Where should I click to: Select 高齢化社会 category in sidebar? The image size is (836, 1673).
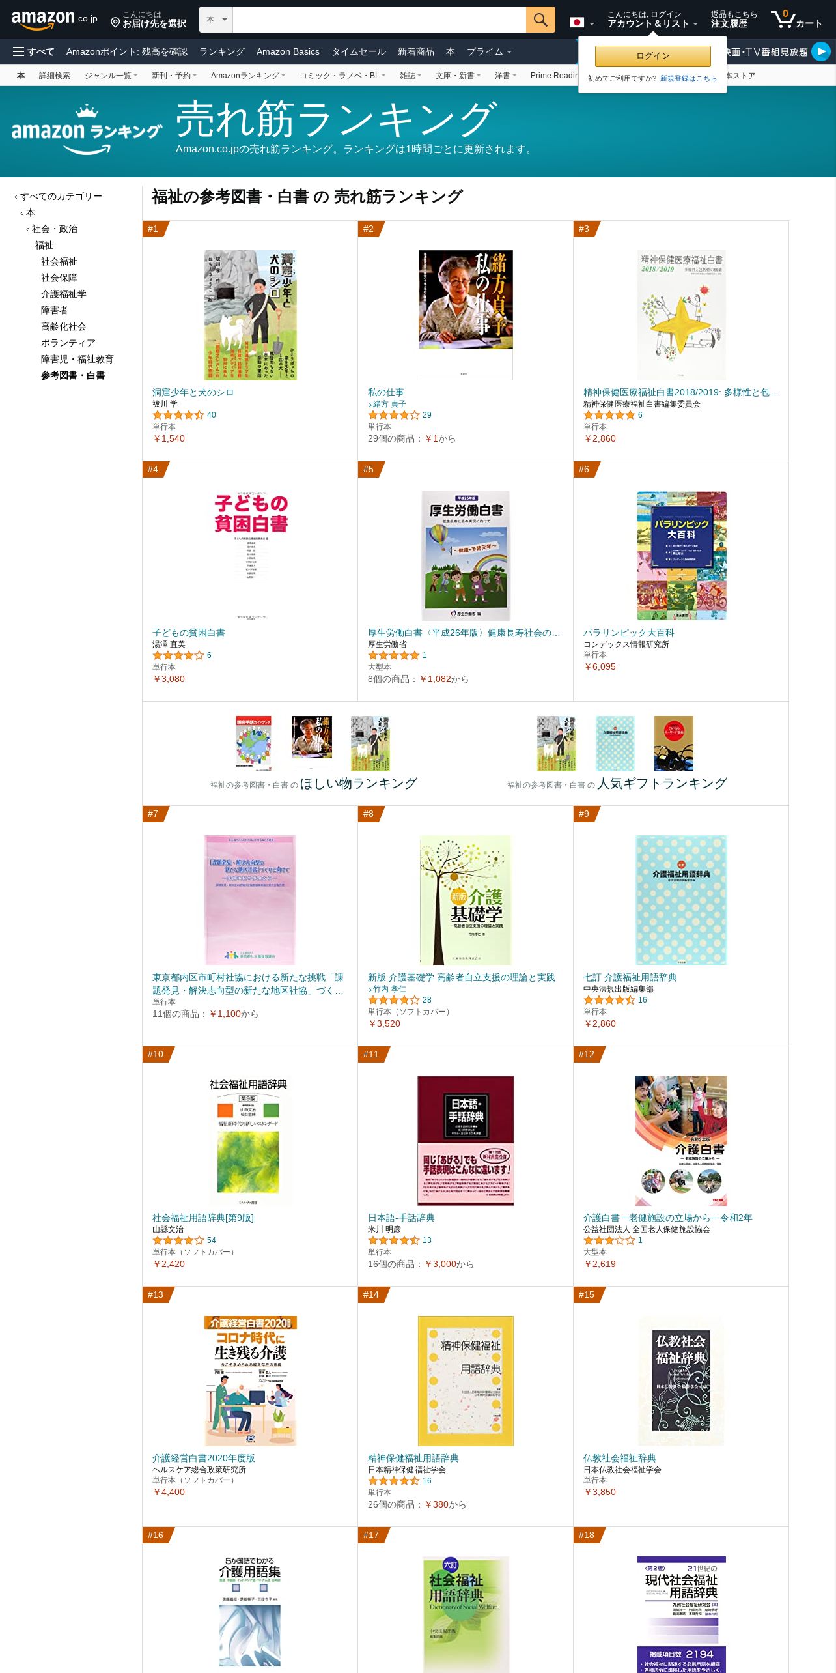coord(63,326)
